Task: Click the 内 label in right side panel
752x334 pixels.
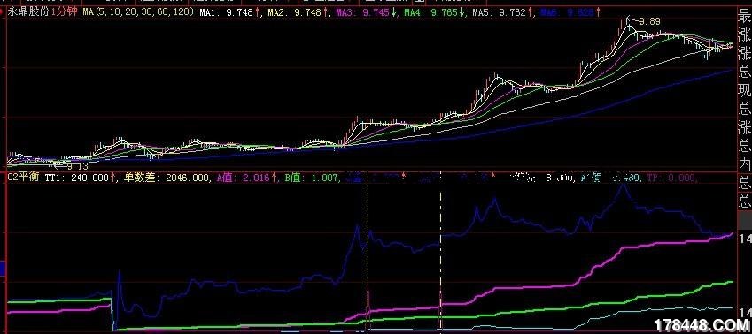Action: (744, 163)
